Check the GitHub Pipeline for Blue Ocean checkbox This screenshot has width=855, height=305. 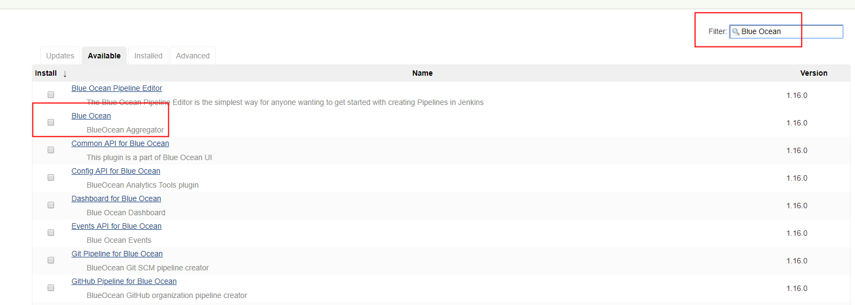pyautogui.click(x=51, y=288)
